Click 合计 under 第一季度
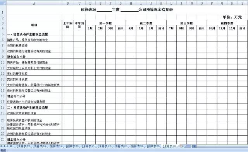The image size is (248, 152). (x=121, y=28)
